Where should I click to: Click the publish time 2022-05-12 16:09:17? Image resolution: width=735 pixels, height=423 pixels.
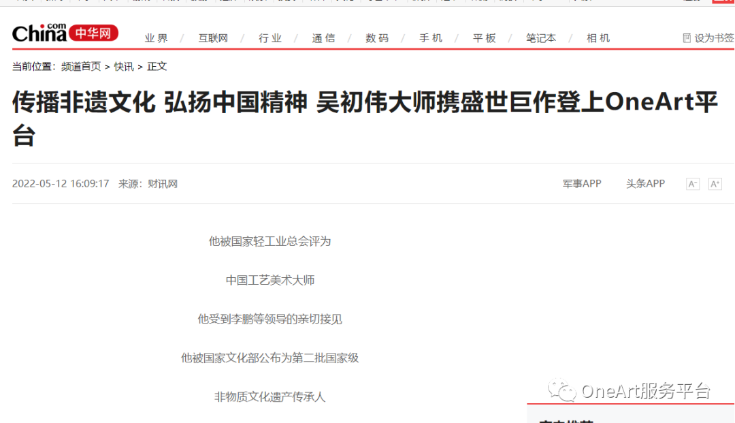click(x=61, y=184)
